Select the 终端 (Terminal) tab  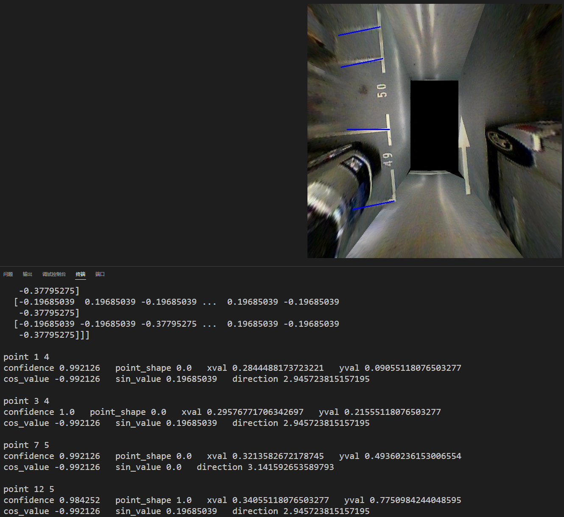(81, 274)
